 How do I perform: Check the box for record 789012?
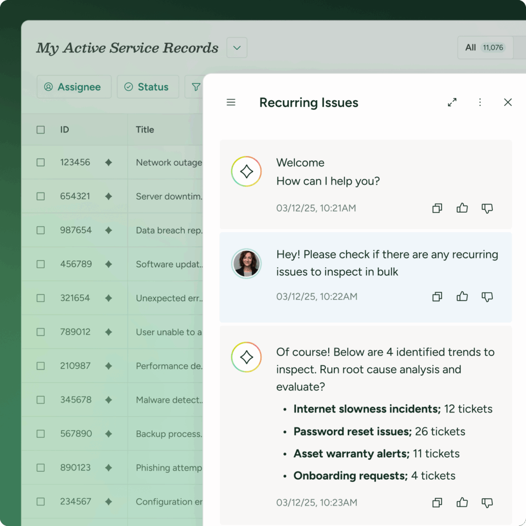coord(41,332)
